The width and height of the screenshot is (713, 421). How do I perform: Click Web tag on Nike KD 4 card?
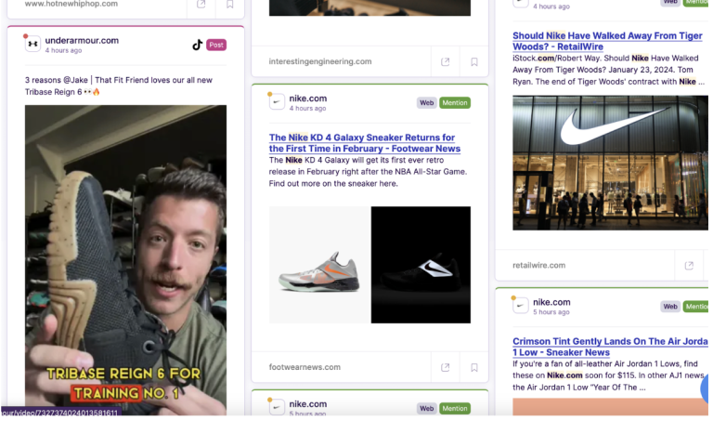point(426,103)
